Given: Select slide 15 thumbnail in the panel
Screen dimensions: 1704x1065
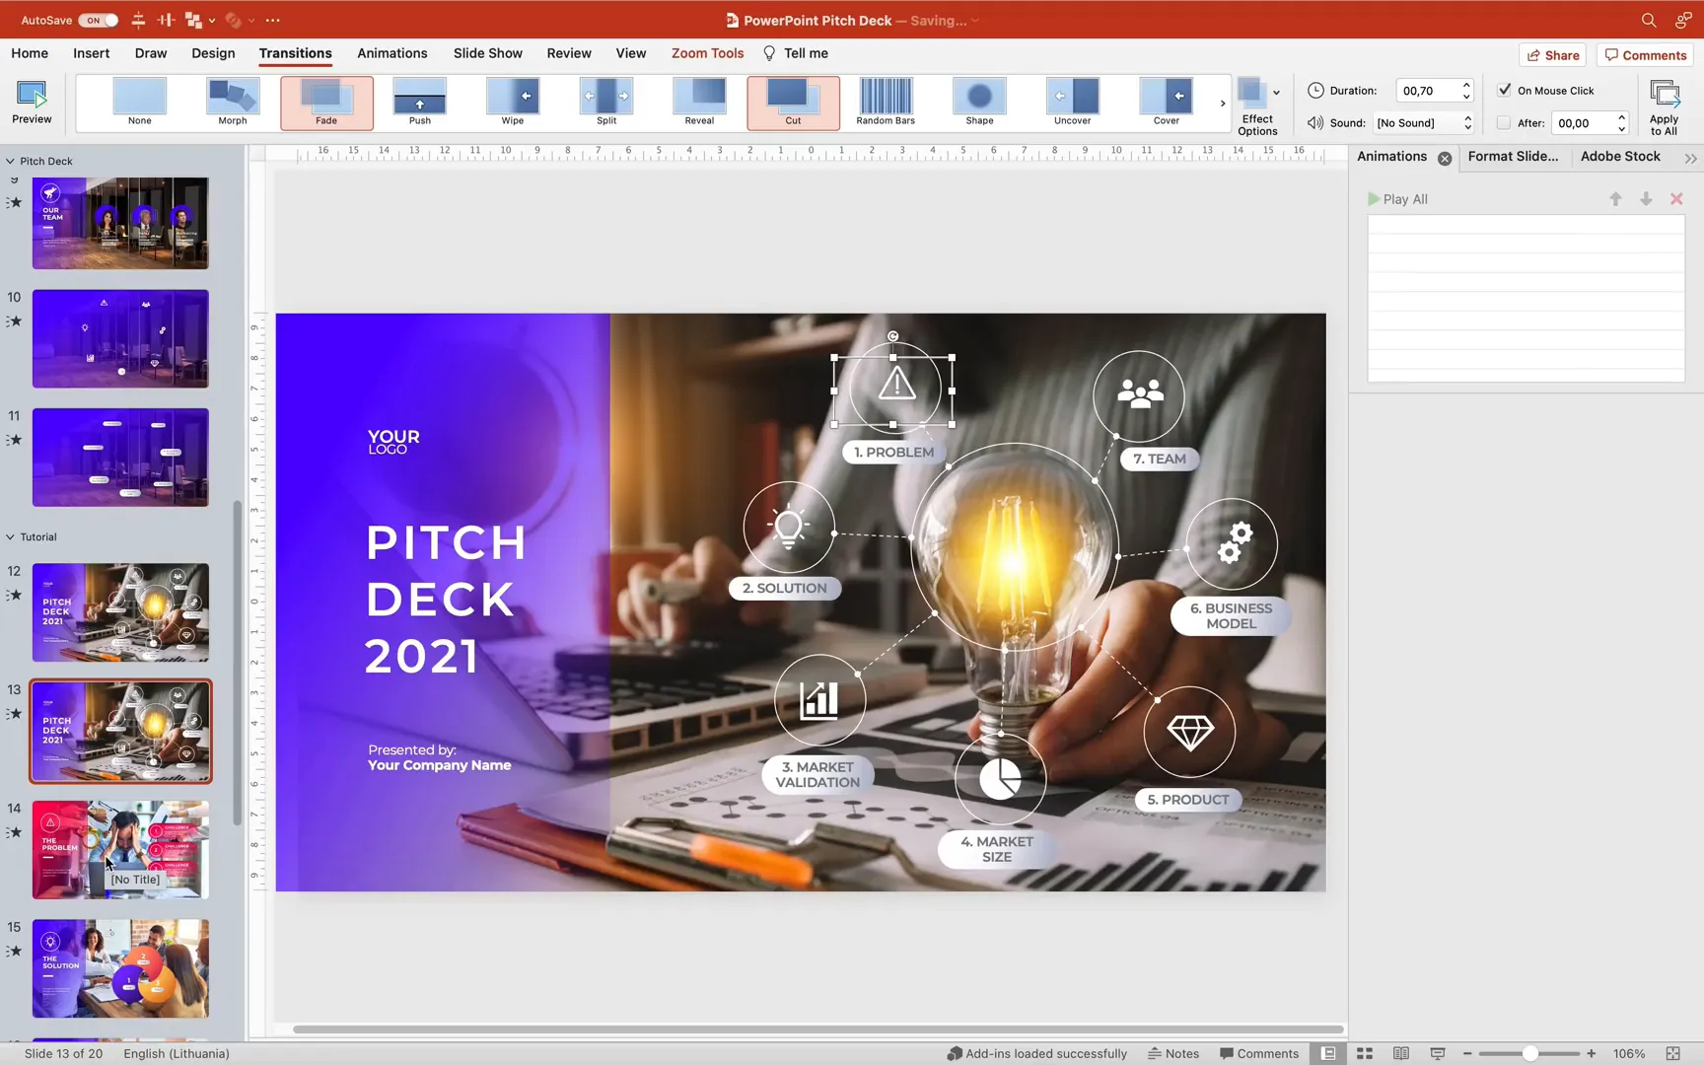Looking at the screenshot, I should click(120, 967).
